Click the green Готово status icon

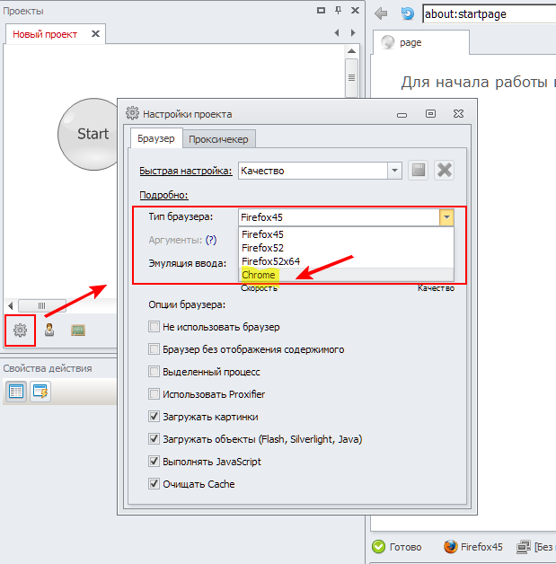tap(378, 547)
